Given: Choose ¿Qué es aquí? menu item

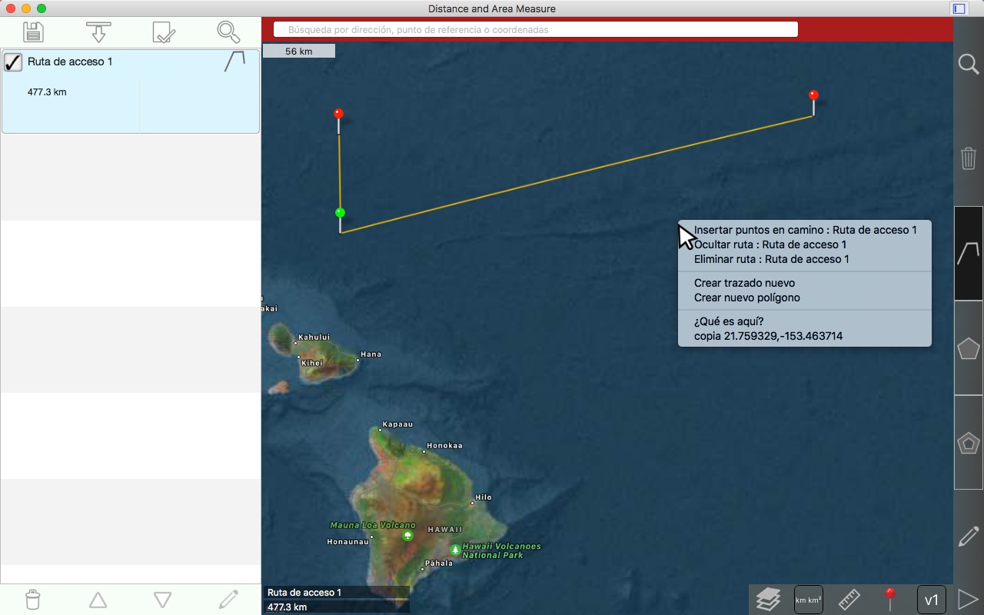Looking at the screenshot, I should 805,321.
